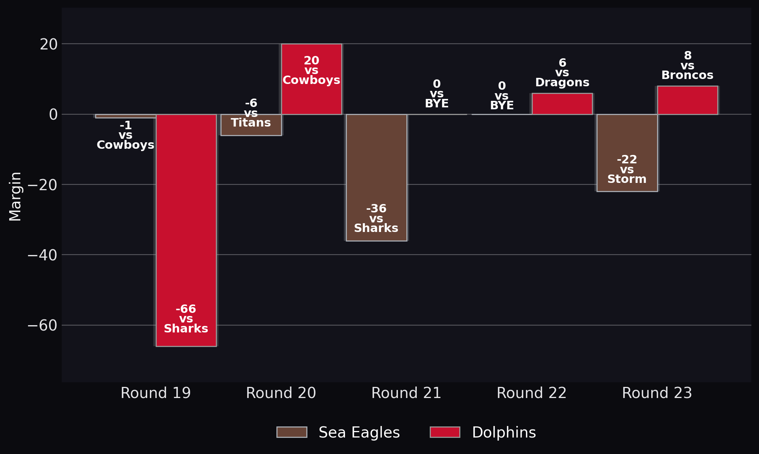Click the Round 21 axis label

tap(406, 393)
